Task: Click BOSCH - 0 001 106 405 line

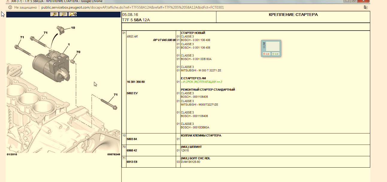Action: tap(195, 48)
